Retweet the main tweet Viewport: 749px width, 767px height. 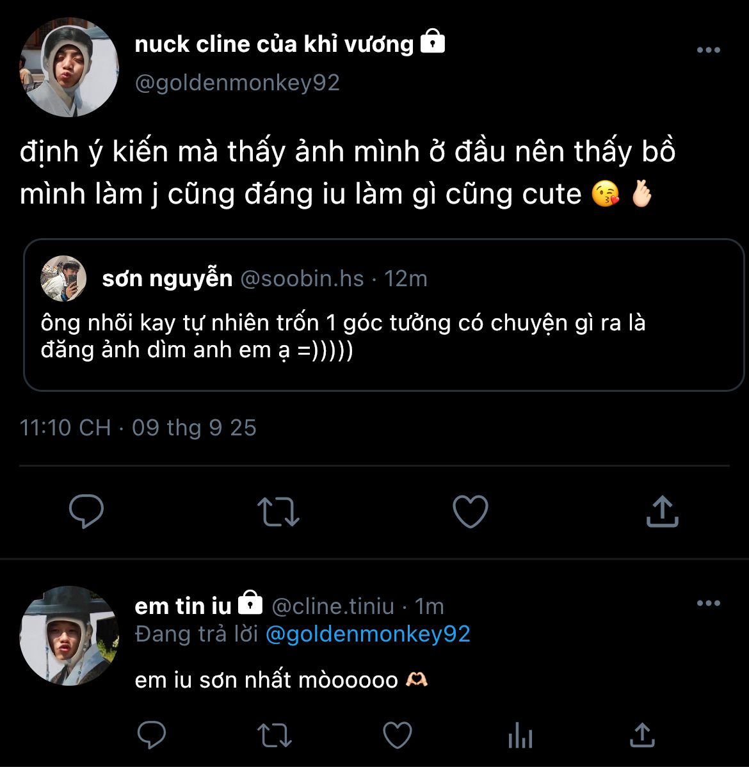pyautogui.click(x=278, y=512)
